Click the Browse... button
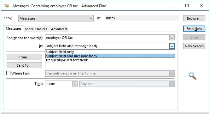210x114 pixels. pyautogui.click(x=194, y=18)
